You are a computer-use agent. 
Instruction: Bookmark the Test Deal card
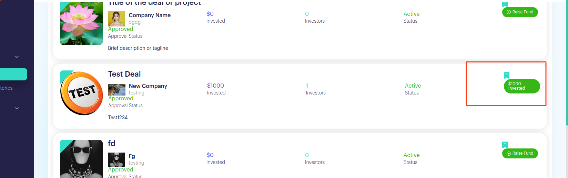506,75
